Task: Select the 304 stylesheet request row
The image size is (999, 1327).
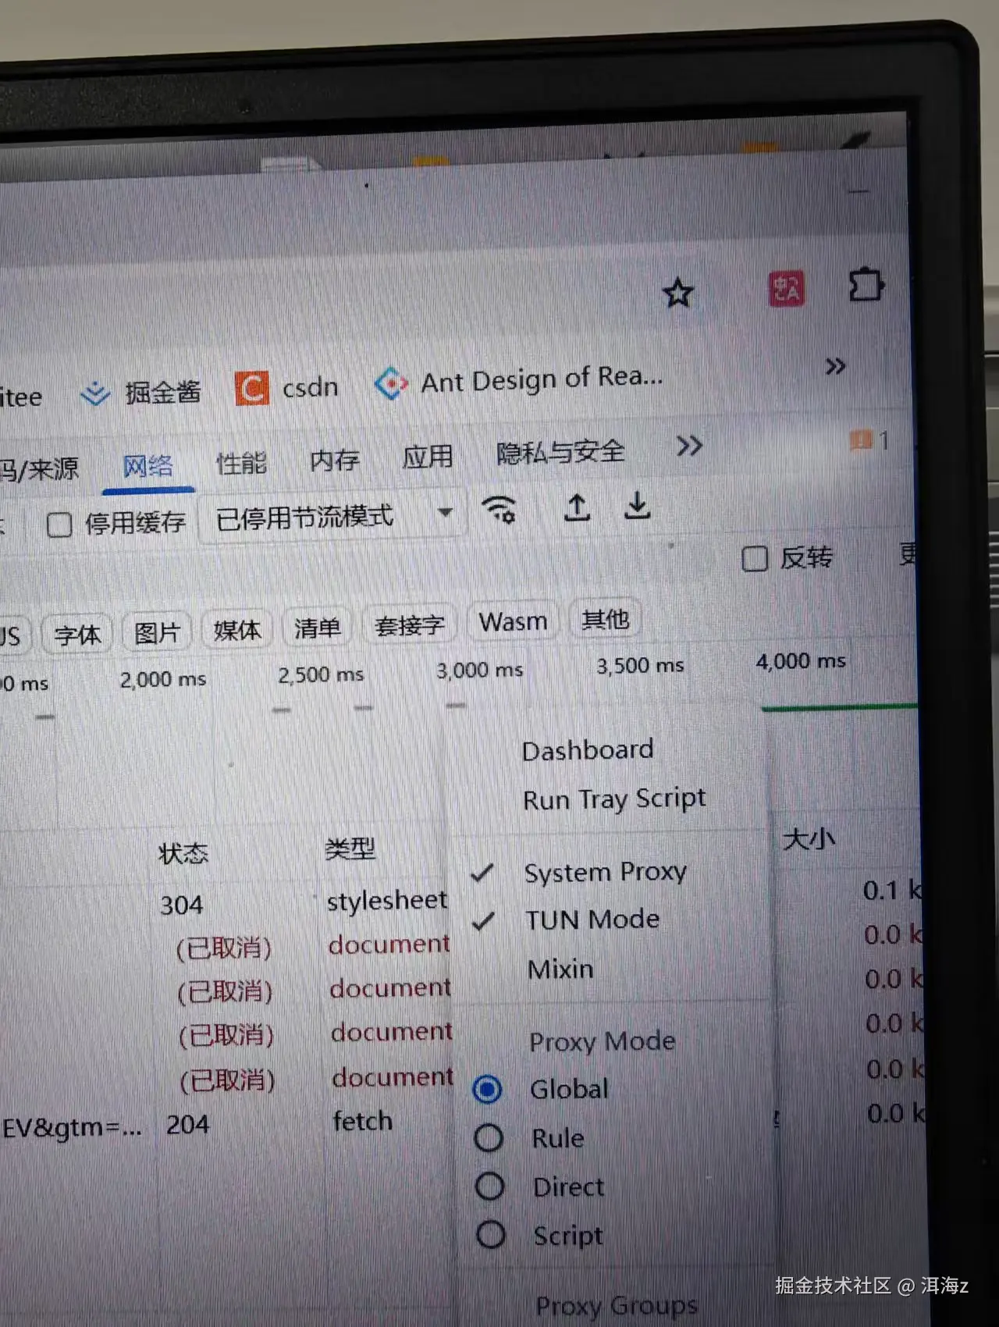Action: point(460,898)
